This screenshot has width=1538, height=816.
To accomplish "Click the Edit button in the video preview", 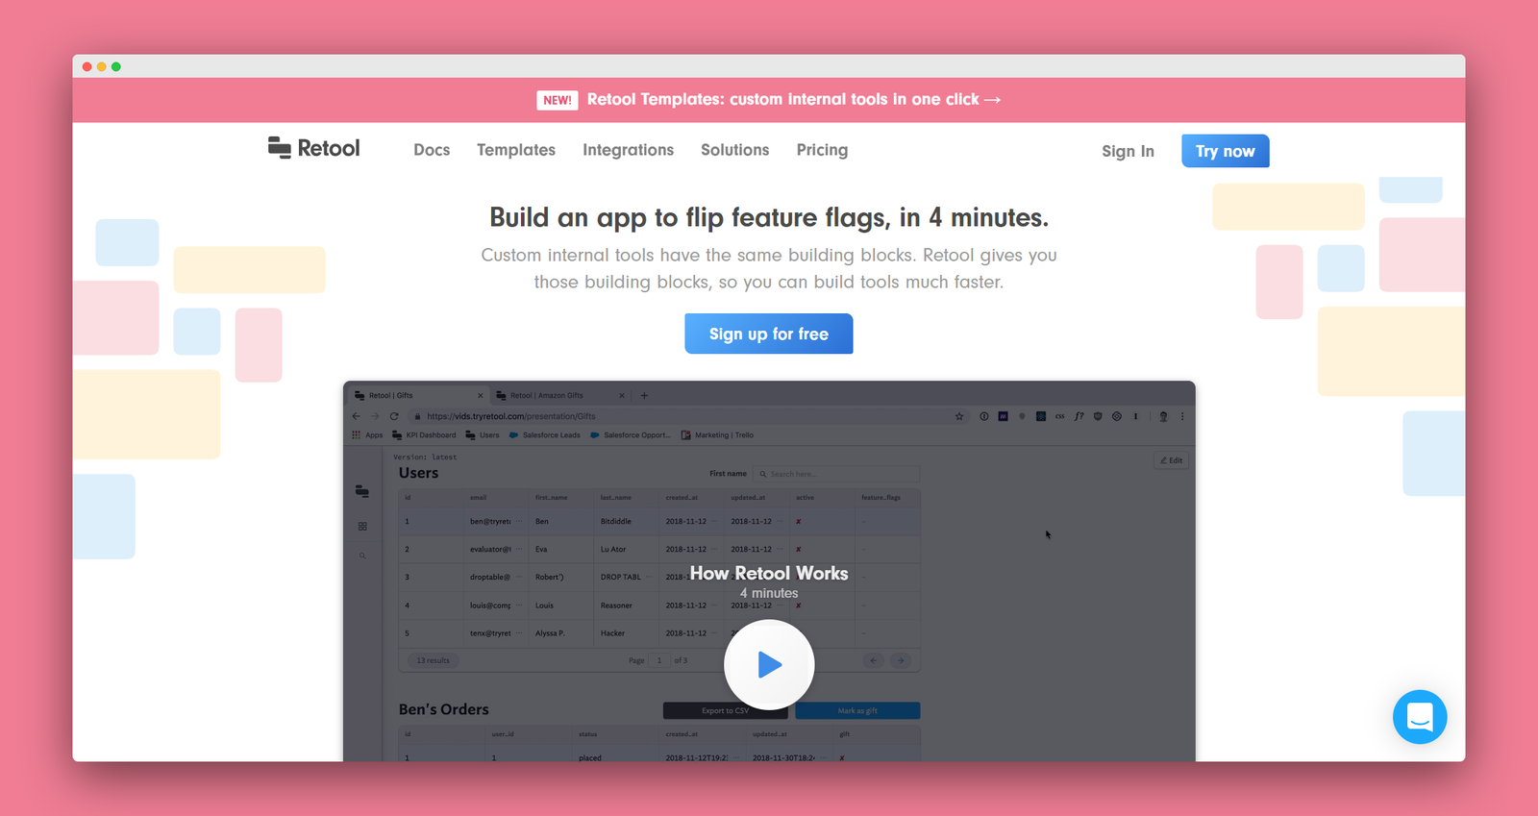I will 1172,460.
